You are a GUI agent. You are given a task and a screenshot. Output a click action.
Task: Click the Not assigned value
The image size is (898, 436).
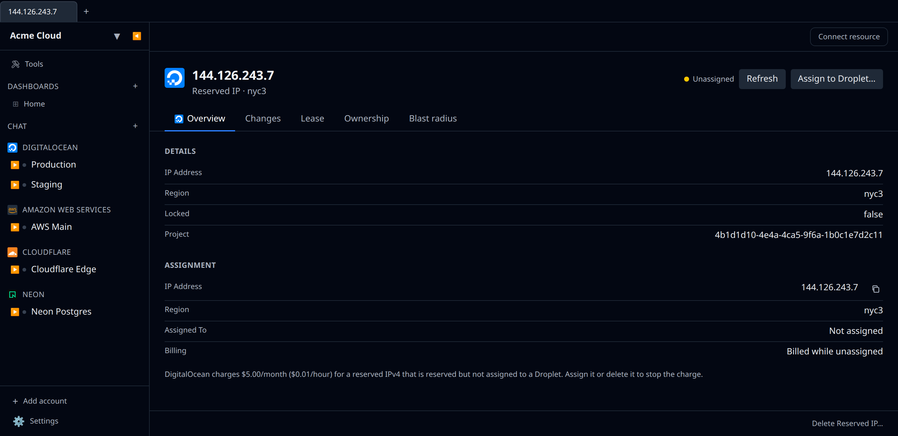856,331
